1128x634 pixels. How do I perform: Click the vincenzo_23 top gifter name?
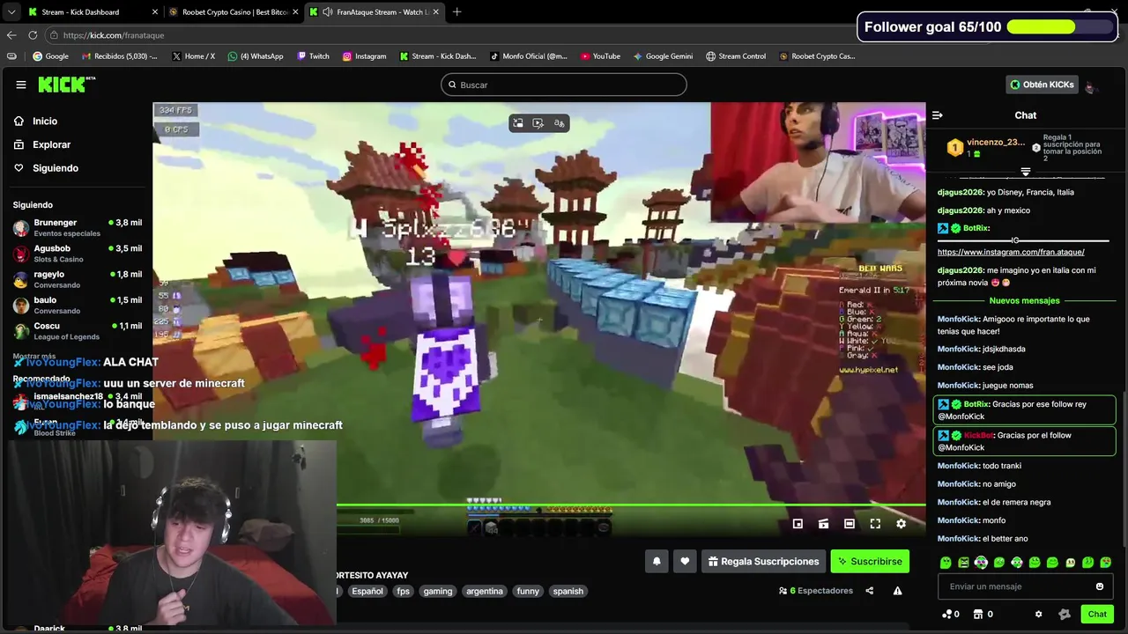point(996,143)
